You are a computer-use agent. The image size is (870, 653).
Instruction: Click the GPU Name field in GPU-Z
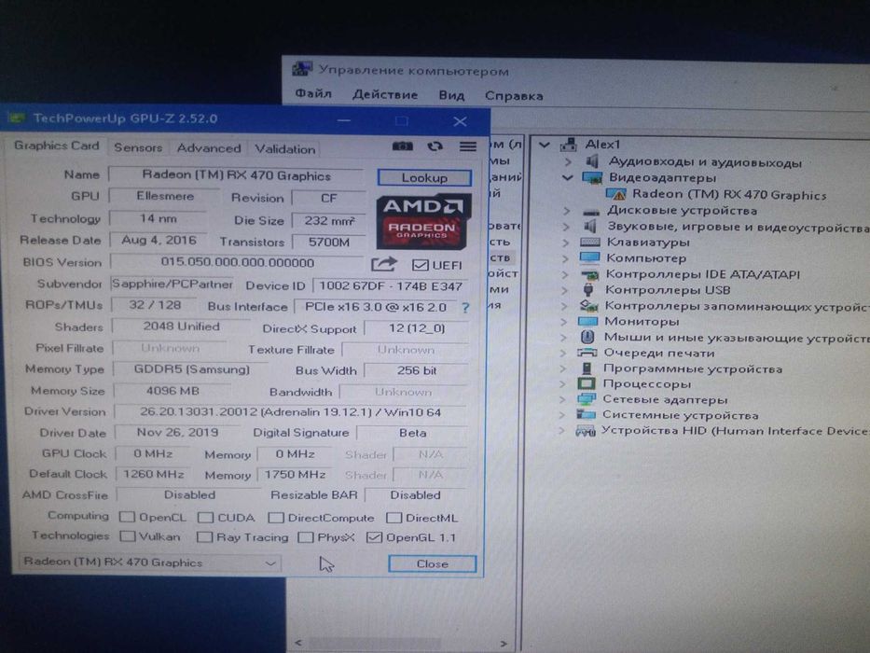pos(236,176)
